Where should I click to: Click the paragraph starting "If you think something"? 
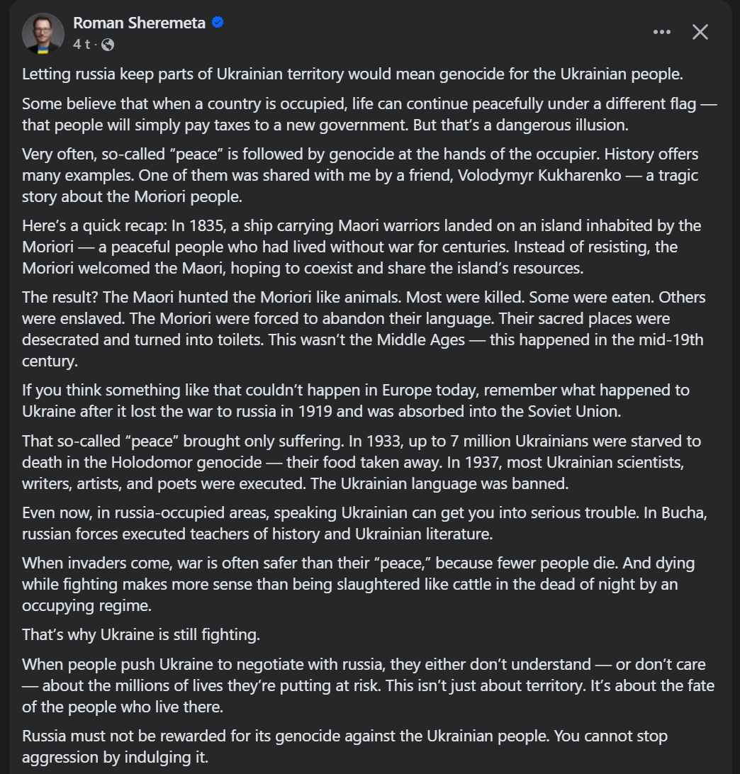tap(356, 400)
